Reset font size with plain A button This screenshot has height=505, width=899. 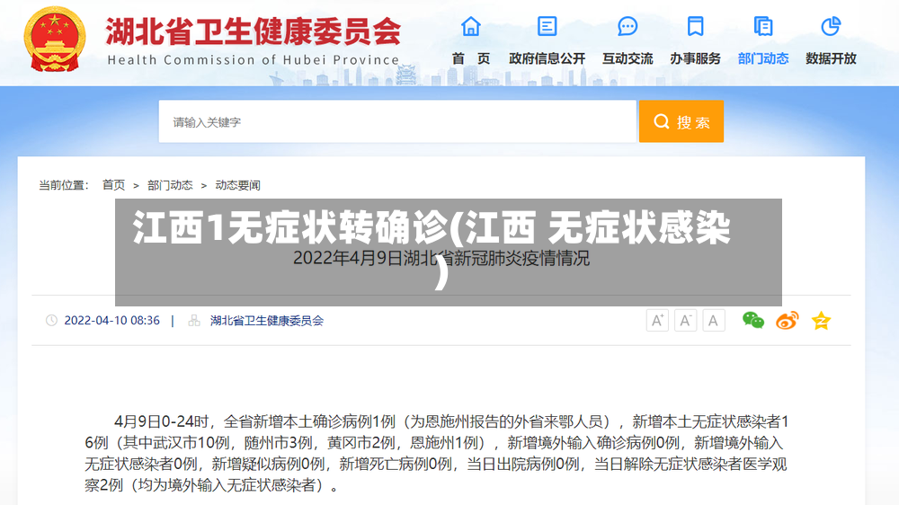tap(713, 321)
